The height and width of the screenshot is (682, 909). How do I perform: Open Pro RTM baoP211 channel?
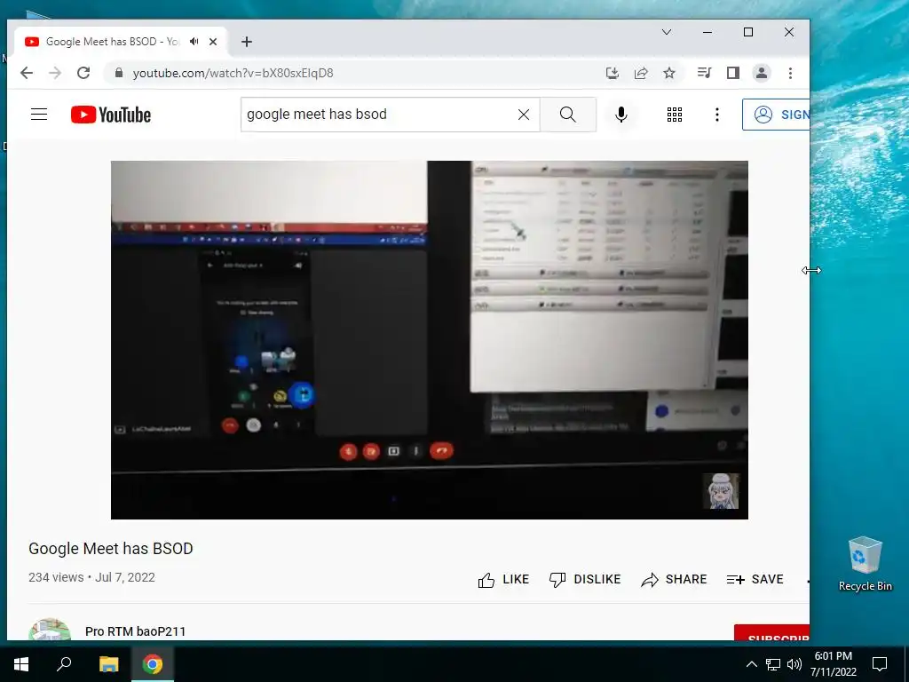[136, 631]
